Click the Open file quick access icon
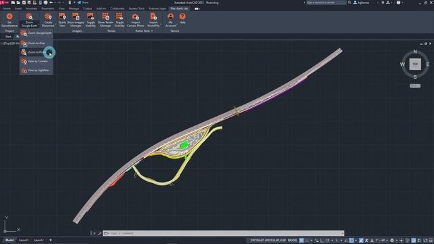This screenshot has height=244, width=434. pyautogui.click(x=18, y=3)
